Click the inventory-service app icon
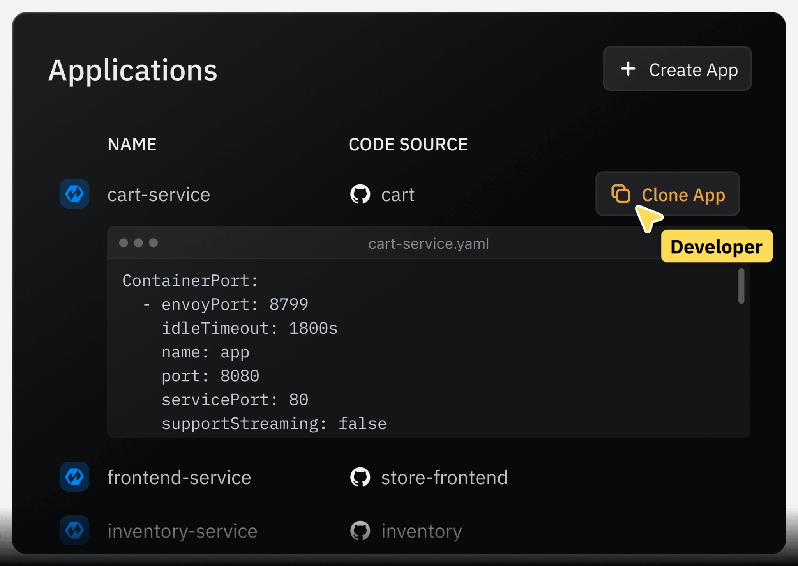798x566 pixels. [x=74, y=530]
